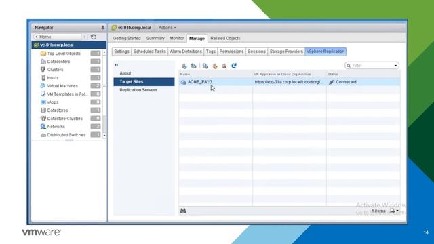Image resolution: width=434 pixels, height=244 pixels.
Task: Collapse the side list with double-arrow
Action: pyautogui.click(x=116, y=65)
